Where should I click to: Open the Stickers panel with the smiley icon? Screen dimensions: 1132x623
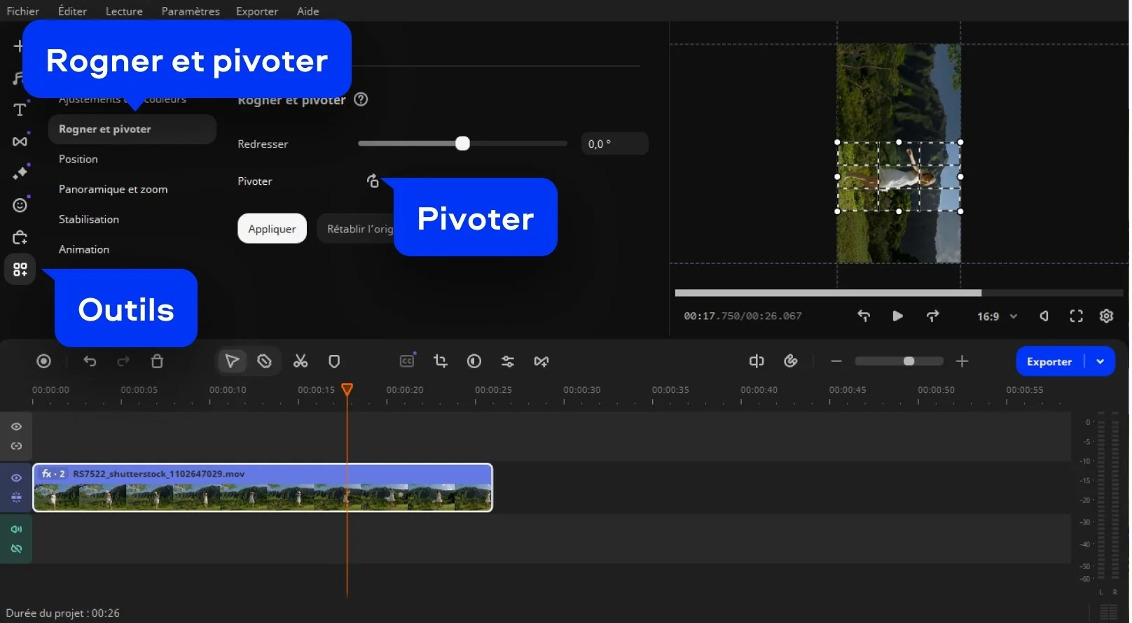pos(20,205)
